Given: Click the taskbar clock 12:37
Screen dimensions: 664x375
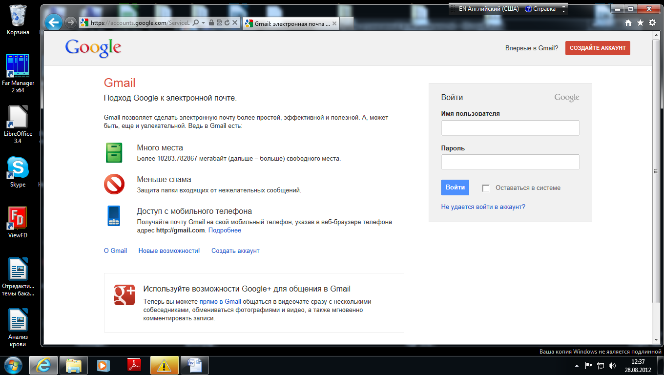Looking at the screenshot, I should pos(638,362).
